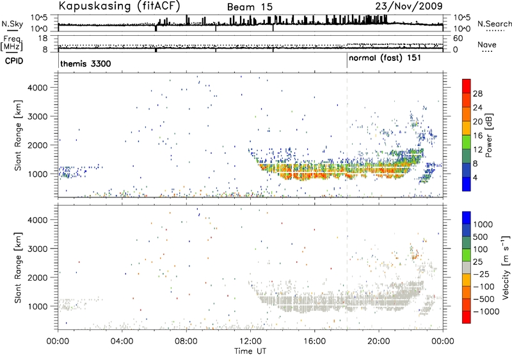Click the 'CPID' row label
Viewport: 512px width, 355px height.
pyautogui.click(x=14, y=61)
